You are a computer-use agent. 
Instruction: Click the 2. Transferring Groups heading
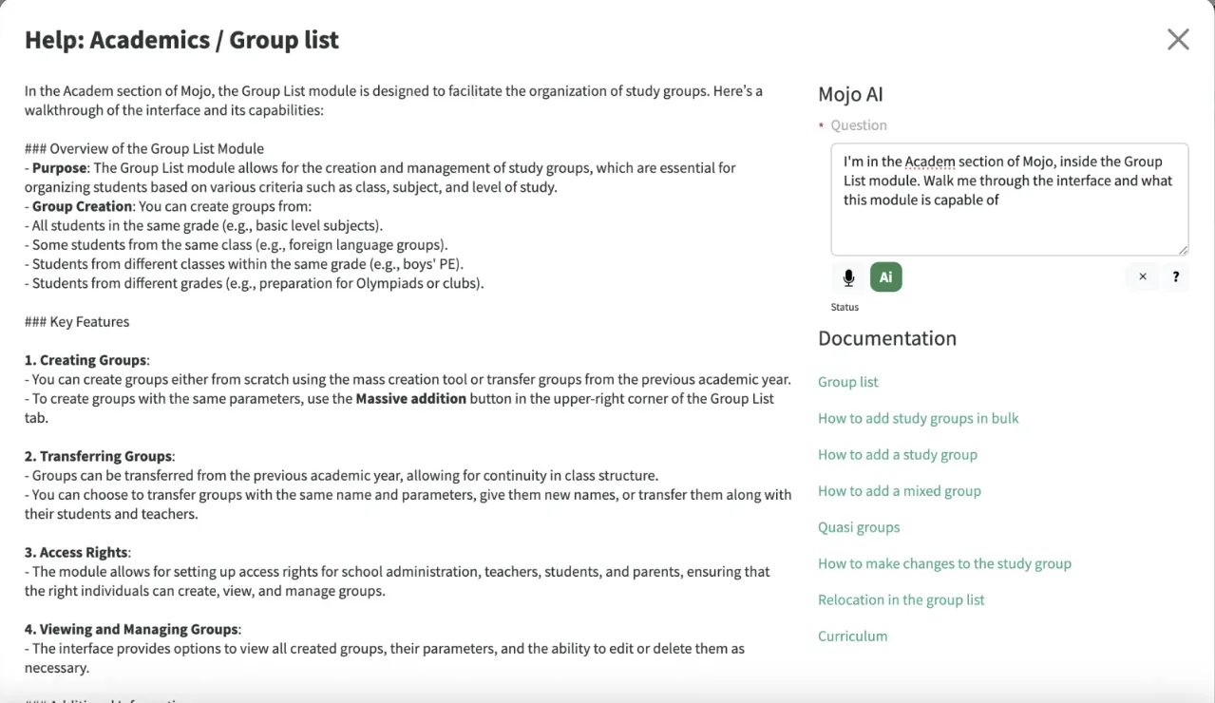(99, 457)
